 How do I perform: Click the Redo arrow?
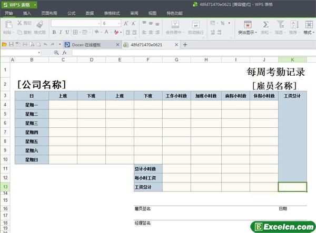pyautogui.click(x=52, y=45)
